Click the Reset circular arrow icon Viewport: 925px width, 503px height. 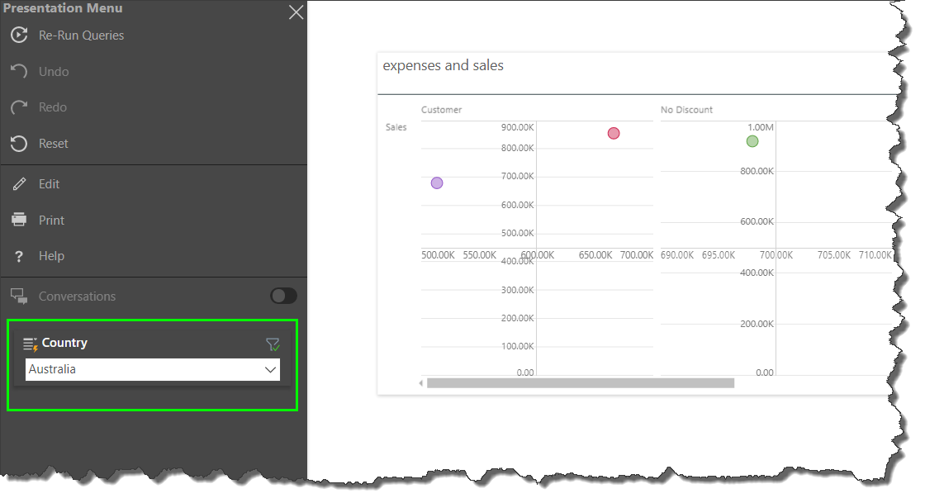pos(19,144)
